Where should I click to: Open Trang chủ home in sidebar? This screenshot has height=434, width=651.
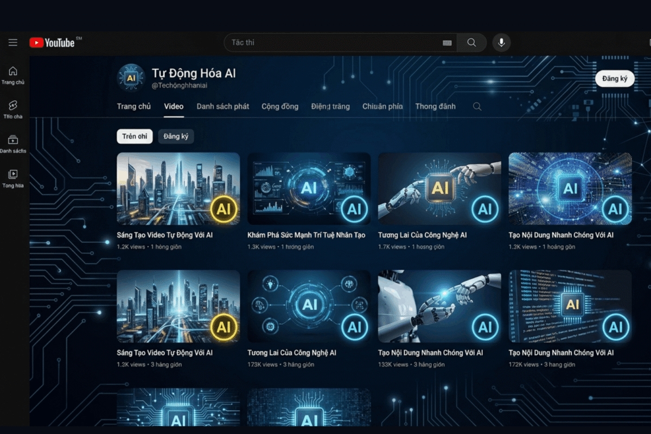pos(13,75)
